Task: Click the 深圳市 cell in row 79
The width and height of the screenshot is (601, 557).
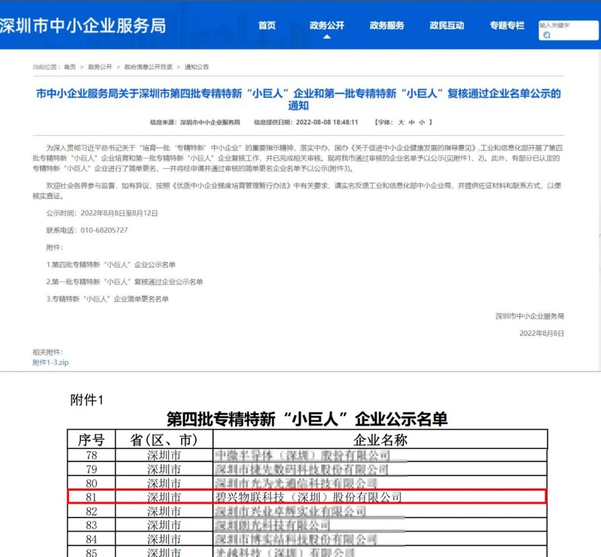Action: (x=164, y=469)
